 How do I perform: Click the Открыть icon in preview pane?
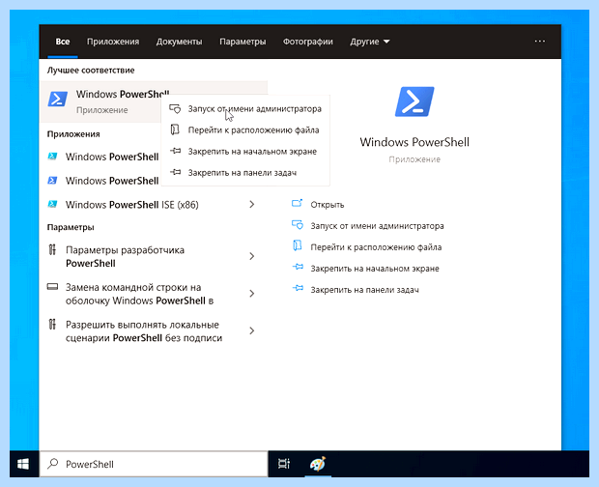tap(298, 204)
